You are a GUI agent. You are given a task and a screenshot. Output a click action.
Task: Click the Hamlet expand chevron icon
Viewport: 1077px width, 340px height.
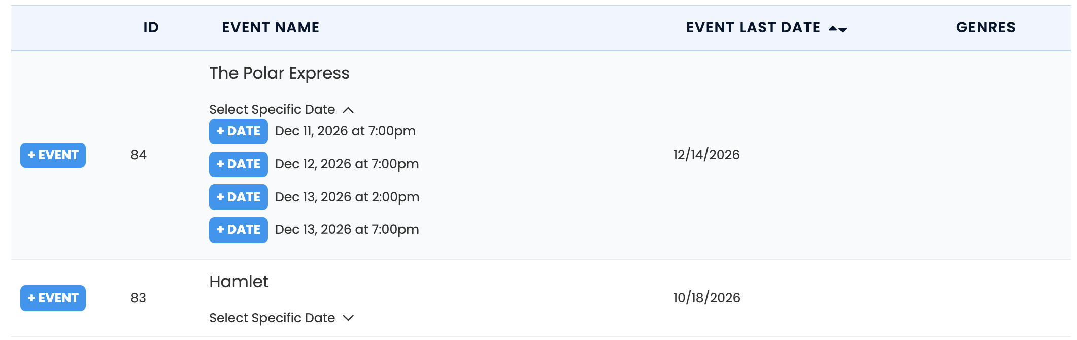[x=348, y=318]
